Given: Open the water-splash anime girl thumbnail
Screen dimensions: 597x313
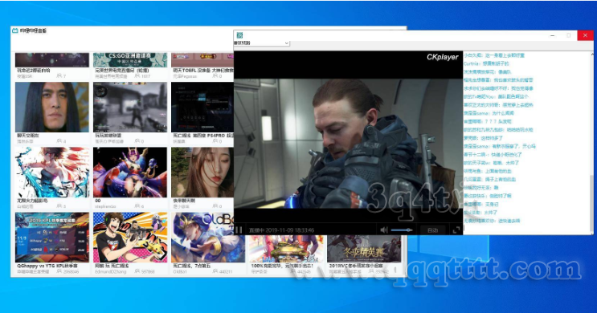Looking at the screenshot, I should pos(52,173).
